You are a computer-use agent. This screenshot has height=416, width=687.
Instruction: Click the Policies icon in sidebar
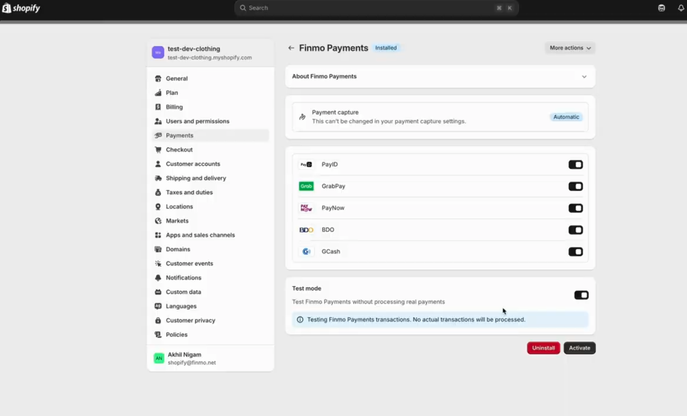158,334
